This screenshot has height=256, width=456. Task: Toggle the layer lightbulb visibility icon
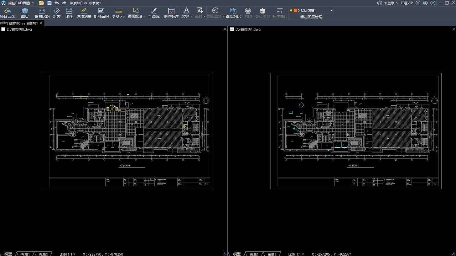pyautogui.click(x=291, y=11)
